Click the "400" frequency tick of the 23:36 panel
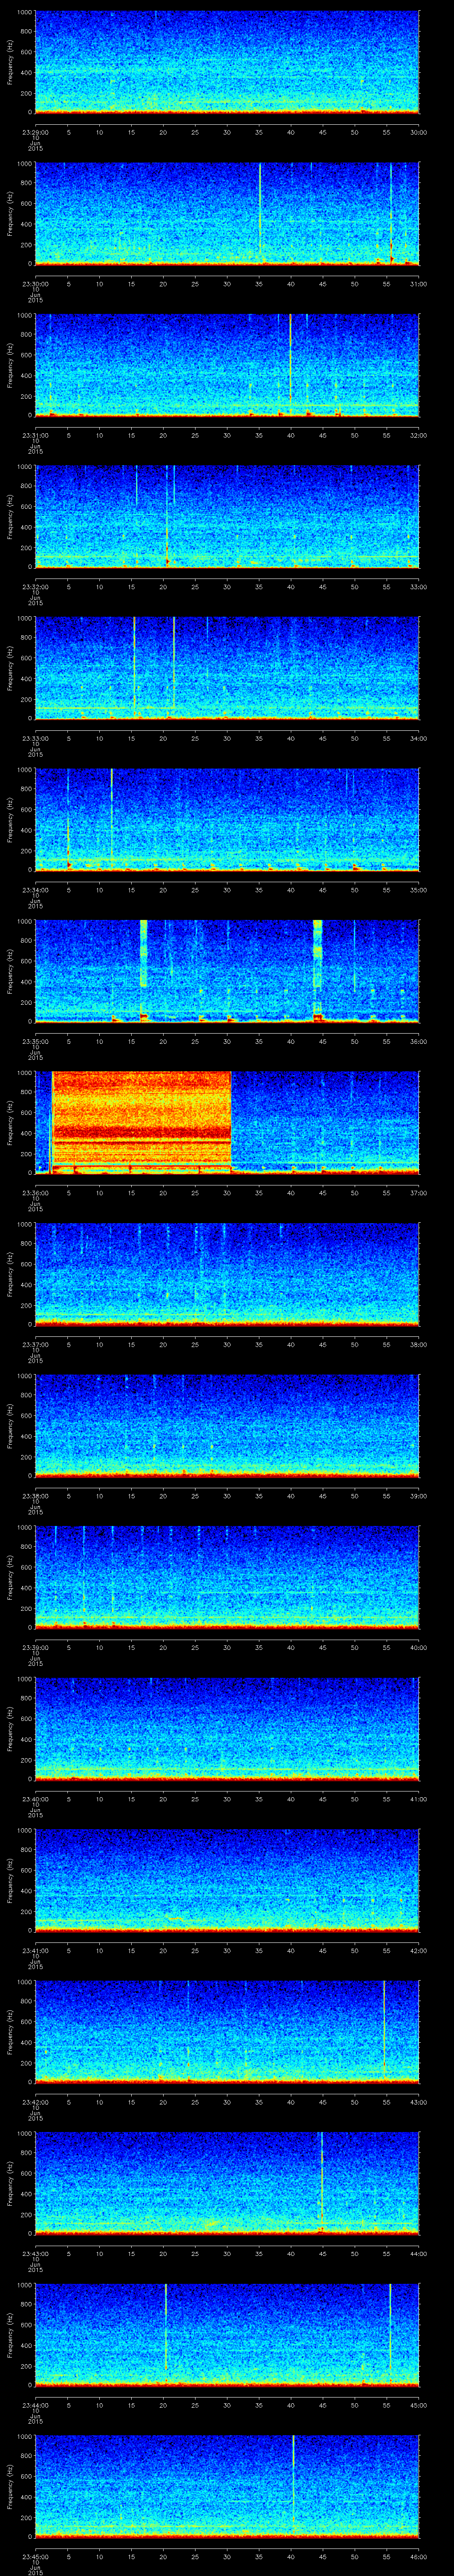 (26, 1133)
